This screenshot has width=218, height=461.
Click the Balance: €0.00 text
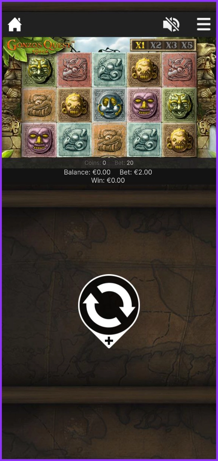pyautogui.click(x=87, y=172)
